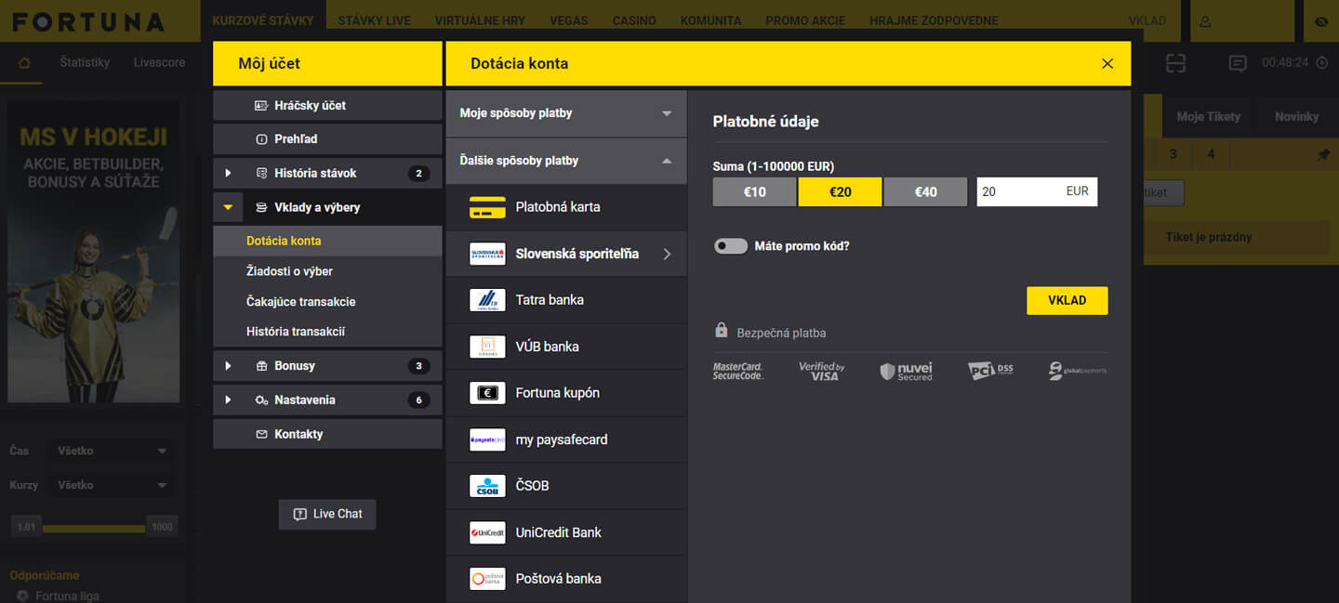Close the Dotácia konta dialog
Screen dimensions: 1339x603
click(x=1107, y=63)
